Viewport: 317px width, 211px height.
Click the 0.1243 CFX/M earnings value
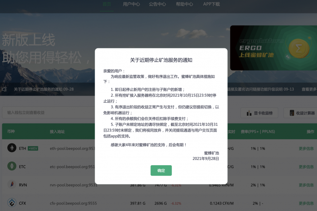[222, 203]
